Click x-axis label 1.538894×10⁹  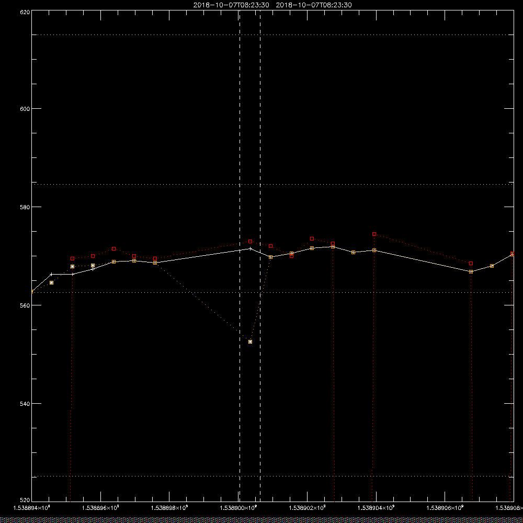click(x=31, y=508)
